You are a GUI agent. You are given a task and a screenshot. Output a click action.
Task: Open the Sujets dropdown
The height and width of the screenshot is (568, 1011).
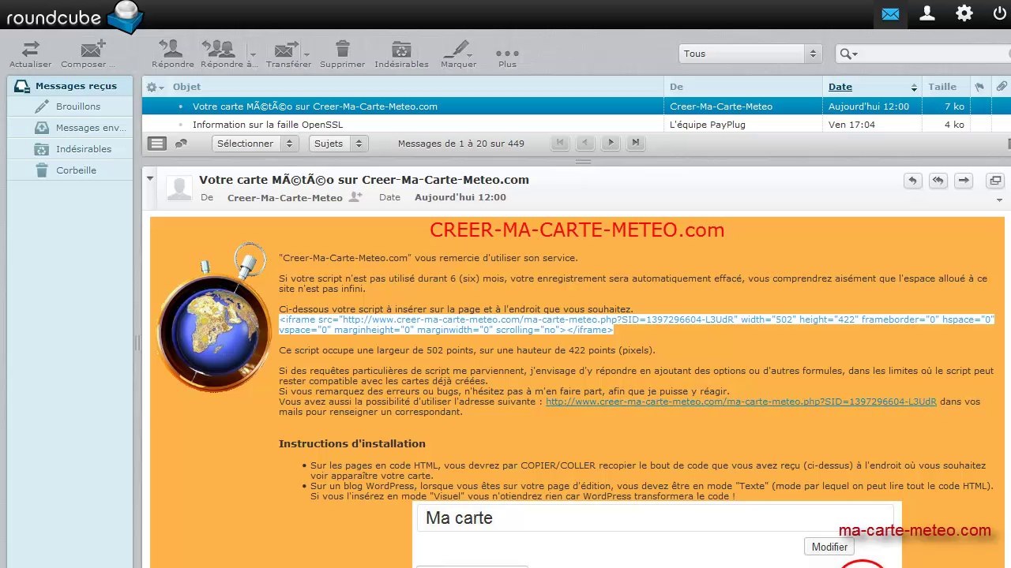coord(338,144)
